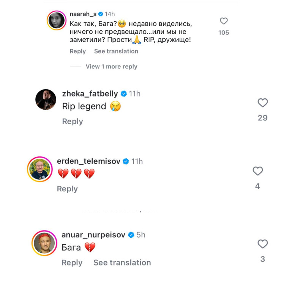Like zheka_fatbelly's "Rip legend" comment
Viewport: 281px width, 281px height.
(x=263, y=103)
